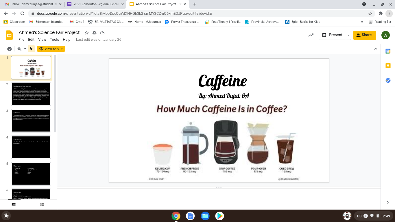Screen dimensions: 395x222
Task: Expand the zoom level dropdown arrow
Action: [25, 49]
